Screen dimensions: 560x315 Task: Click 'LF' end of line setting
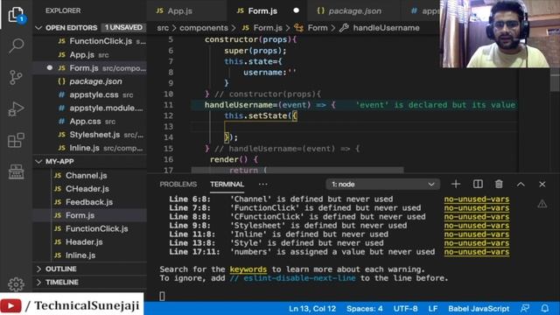433,309
